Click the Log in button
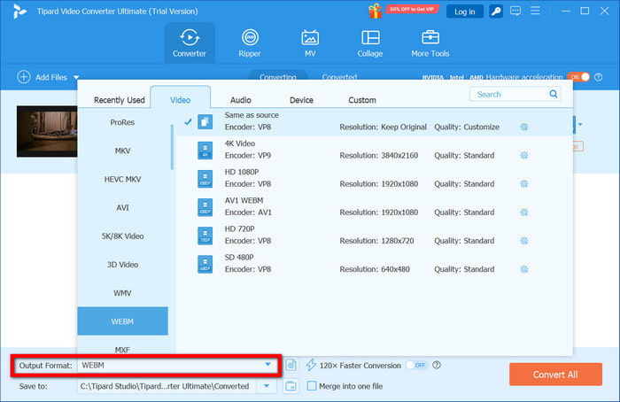 point(465,12)
